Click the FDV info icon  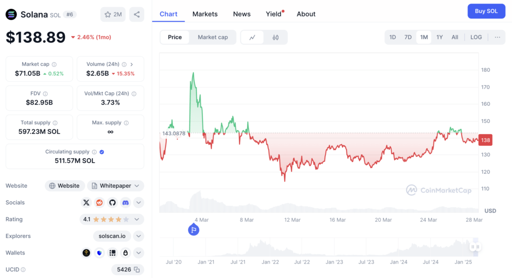(45, 94)
